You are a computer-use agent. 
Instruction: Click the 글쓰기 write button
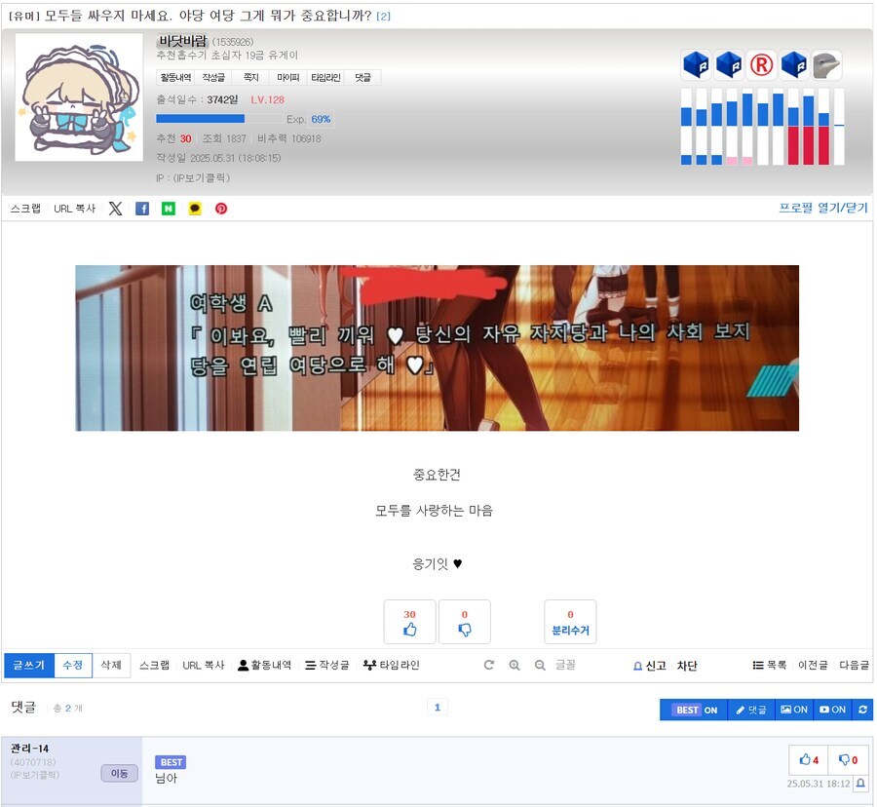pos(29,666)
